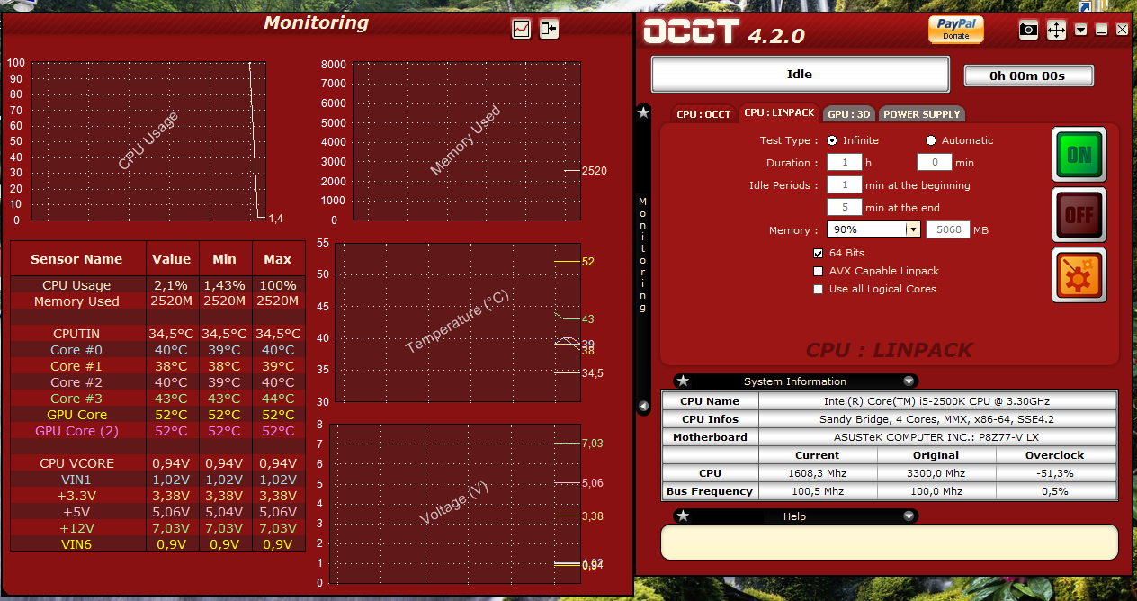
Task: Select the CPU : LINPACK tab
Action: (779, 113)
